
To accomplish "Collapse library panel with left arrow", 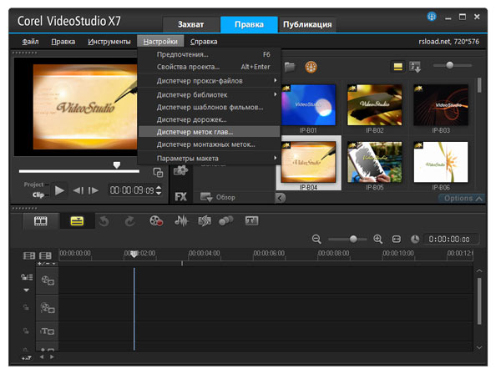I will tap(280, 198).
